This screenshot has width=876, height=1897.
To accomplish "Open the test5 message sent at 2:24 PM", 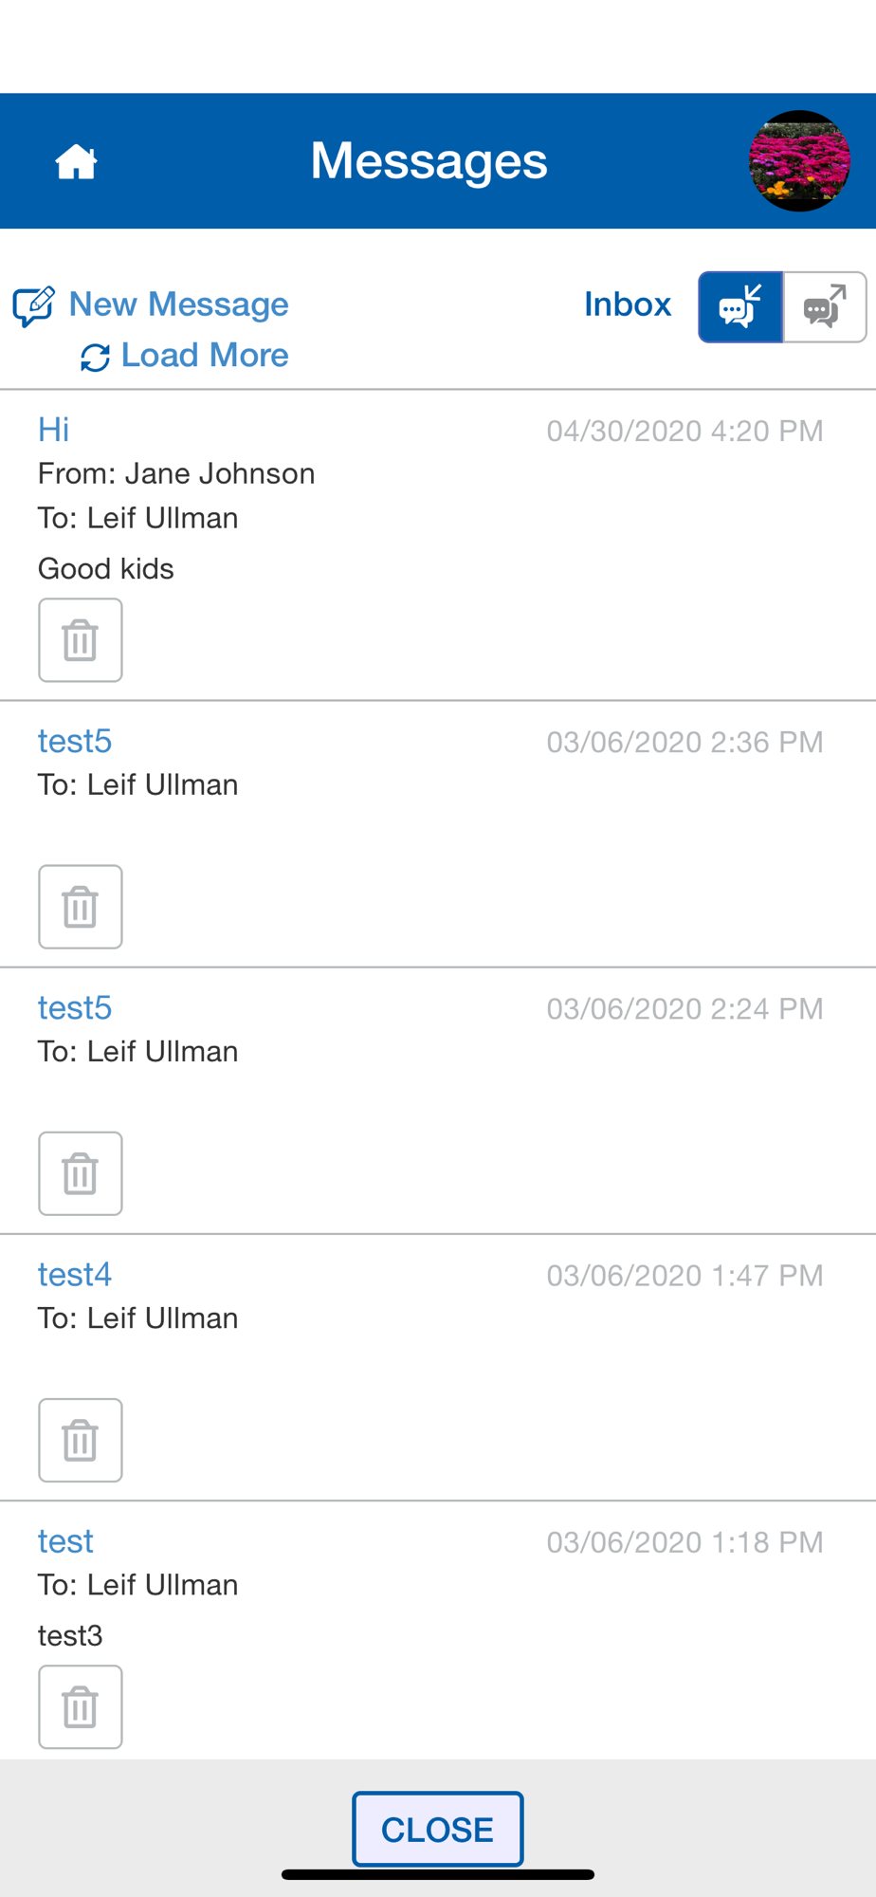I will click(75, 1007).
